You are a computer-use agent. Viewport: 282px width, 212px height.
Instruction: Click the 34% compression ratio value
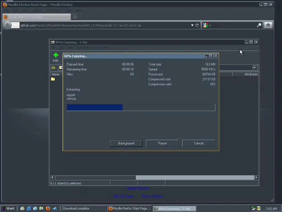(213, 84)
